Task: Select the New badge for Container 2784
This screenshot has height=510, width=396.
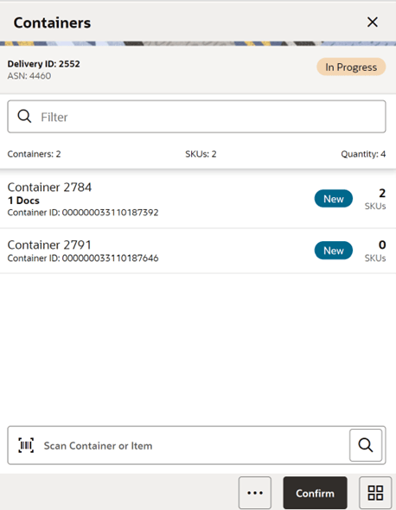Action: [334, 199]
